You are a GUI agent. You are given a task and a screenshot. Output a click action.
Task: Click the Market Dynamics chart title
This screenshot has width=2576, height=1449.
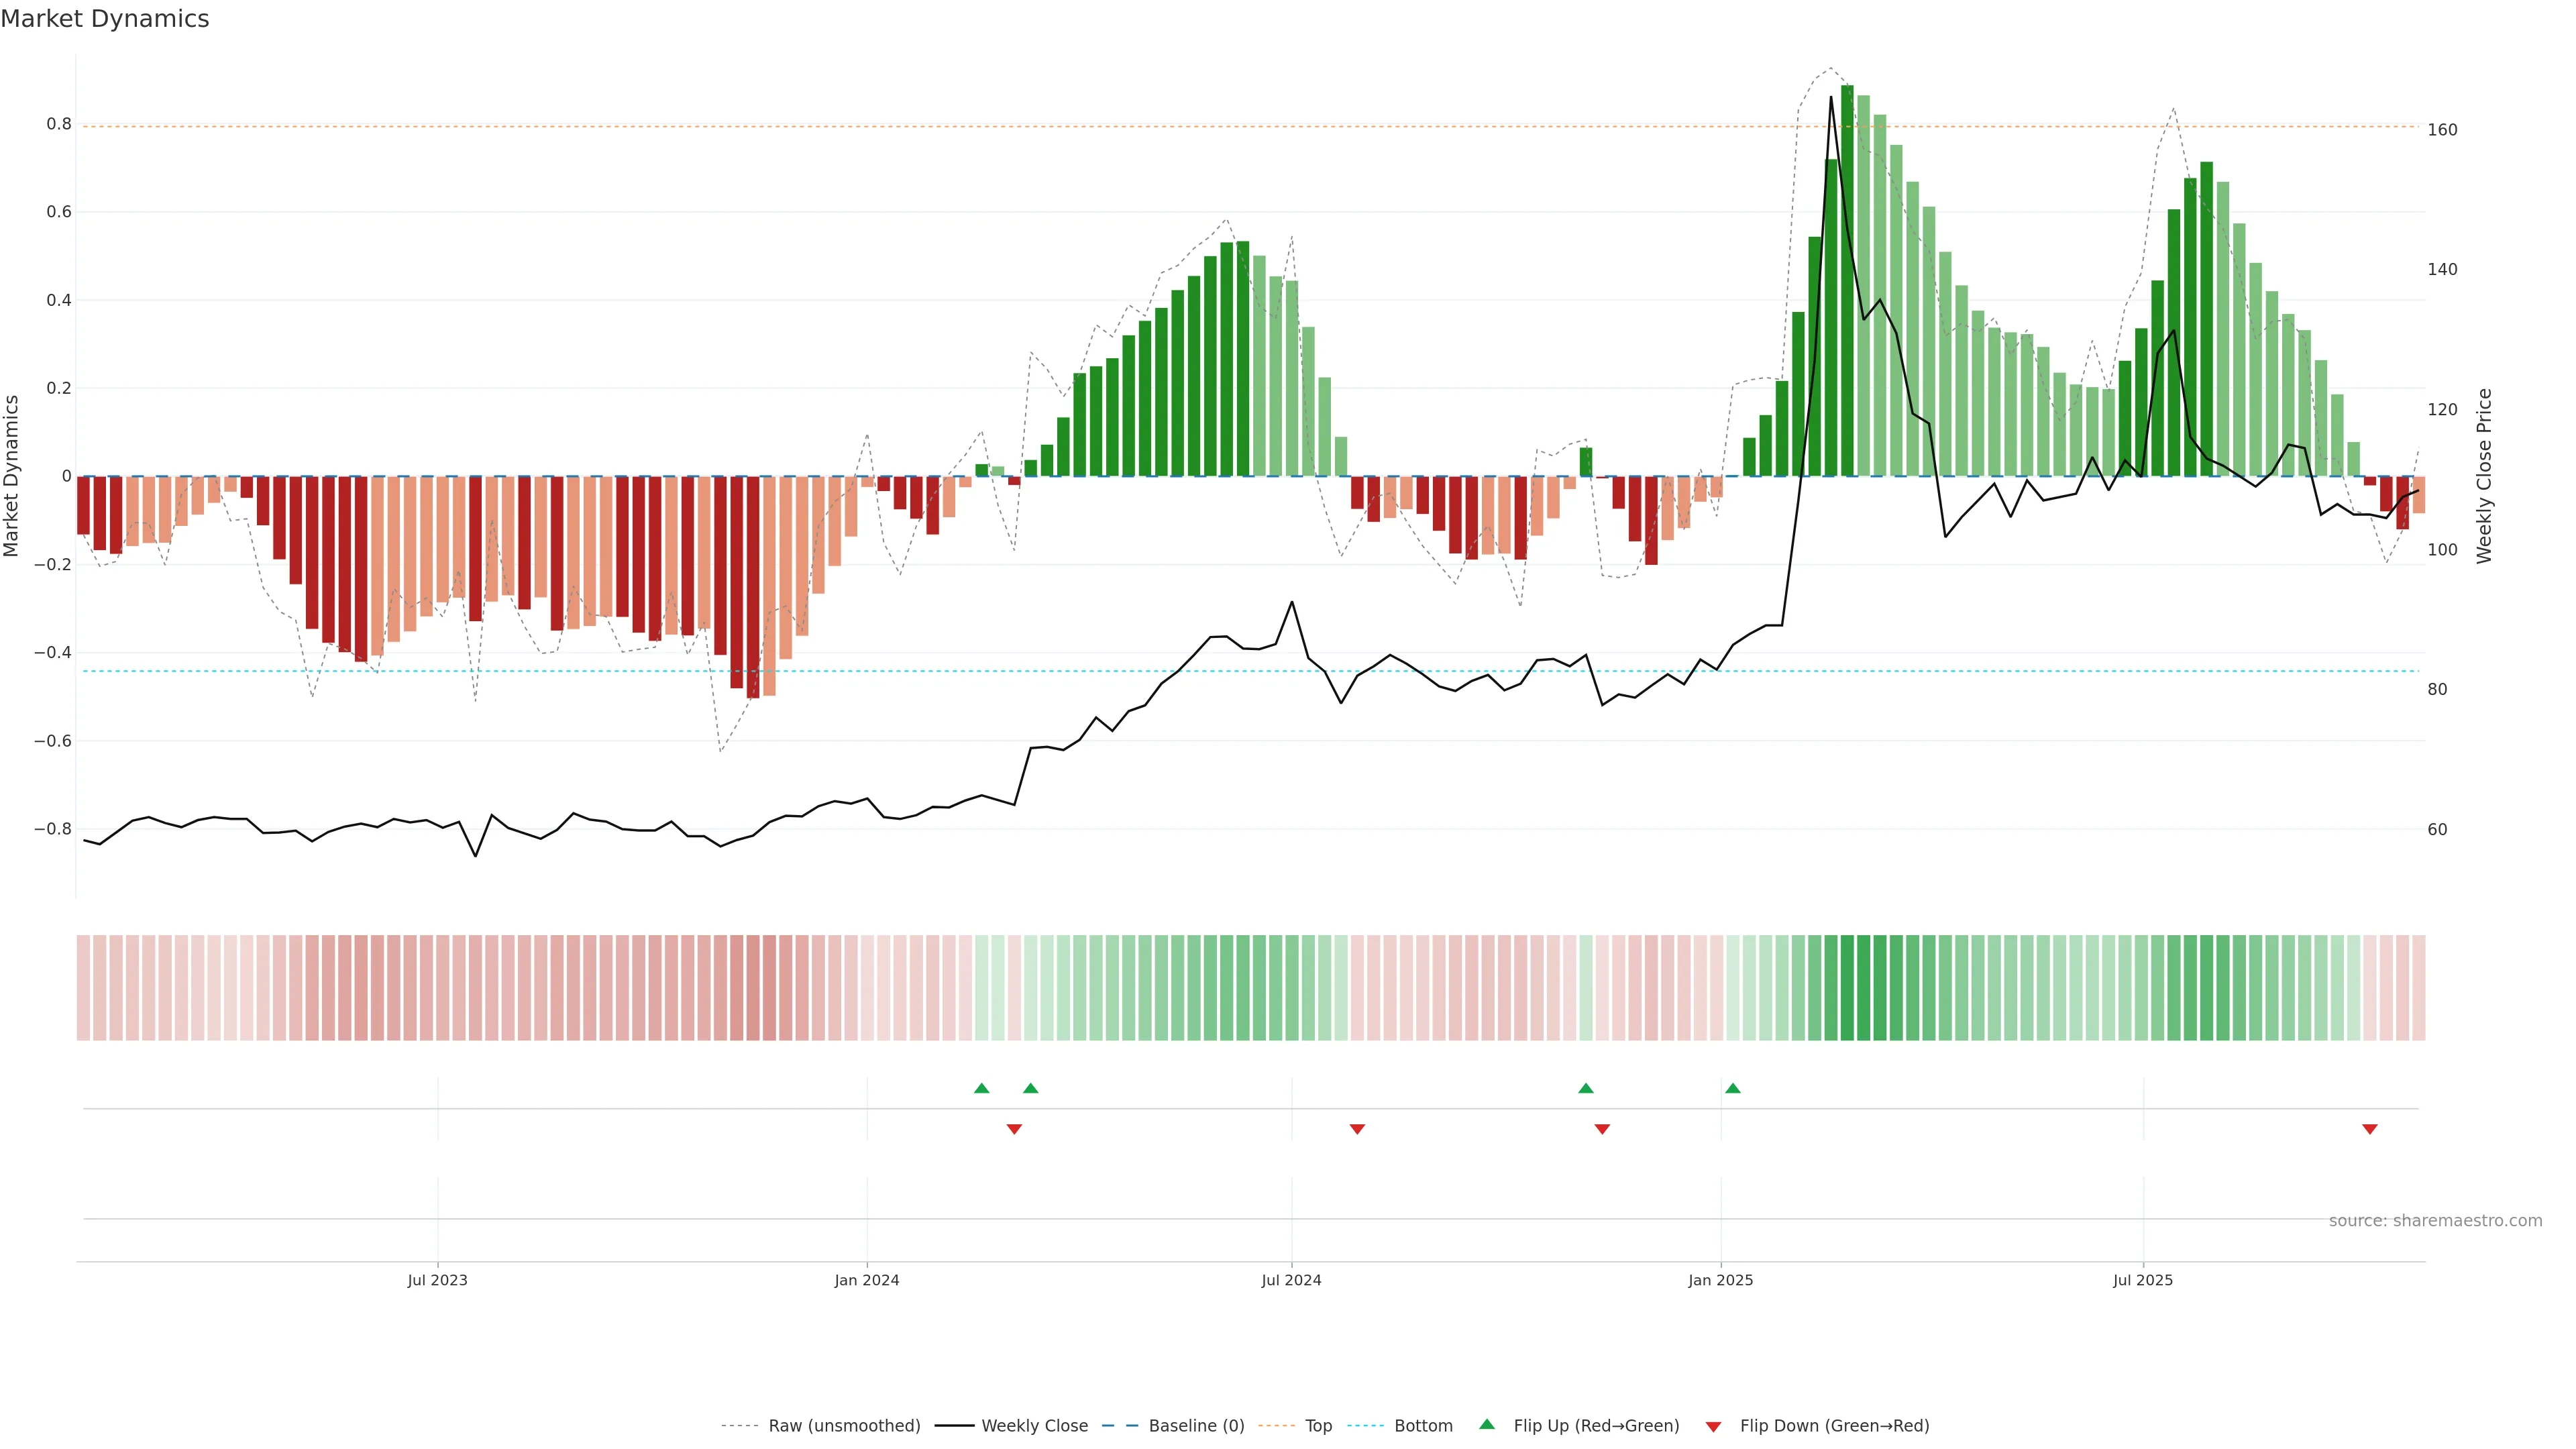coord(105,19)
